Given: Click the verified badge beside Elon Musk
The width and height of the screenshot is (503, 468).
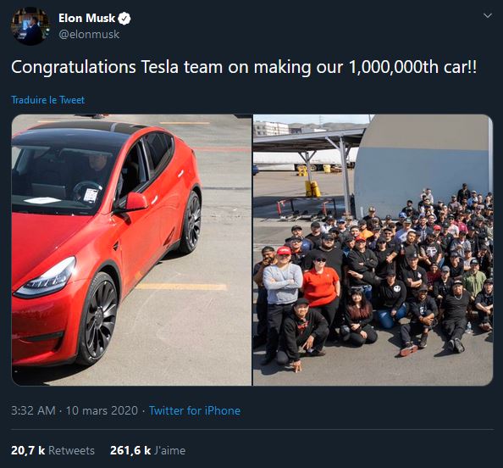Looking at the screenshot, I should coord(124,19).
